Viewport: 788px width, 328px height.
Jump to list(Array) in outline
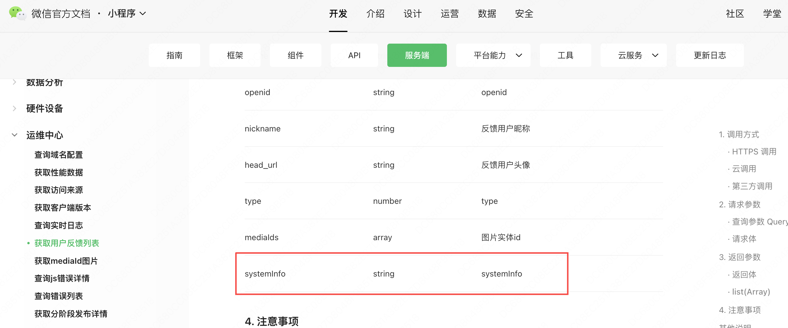pos(751,292)
